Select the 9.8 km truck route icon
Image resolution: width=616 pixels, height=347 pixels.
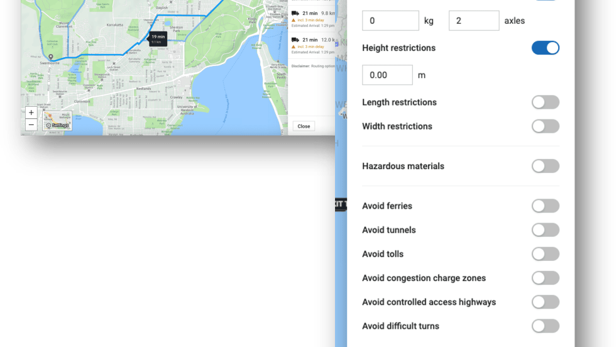[x=295, y=13]
